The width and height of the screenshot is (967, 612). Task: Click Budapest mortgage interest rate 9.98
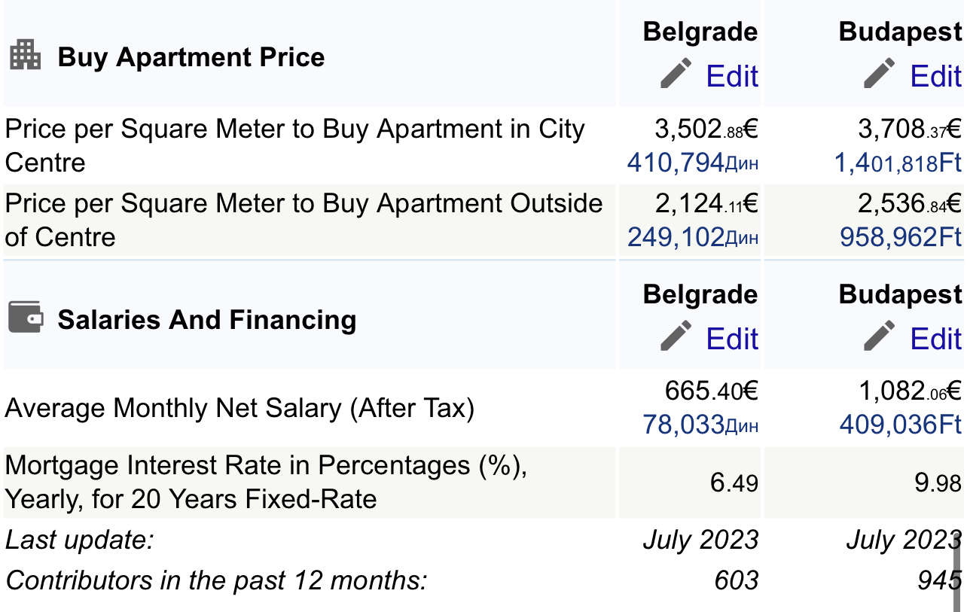(938, 483)
